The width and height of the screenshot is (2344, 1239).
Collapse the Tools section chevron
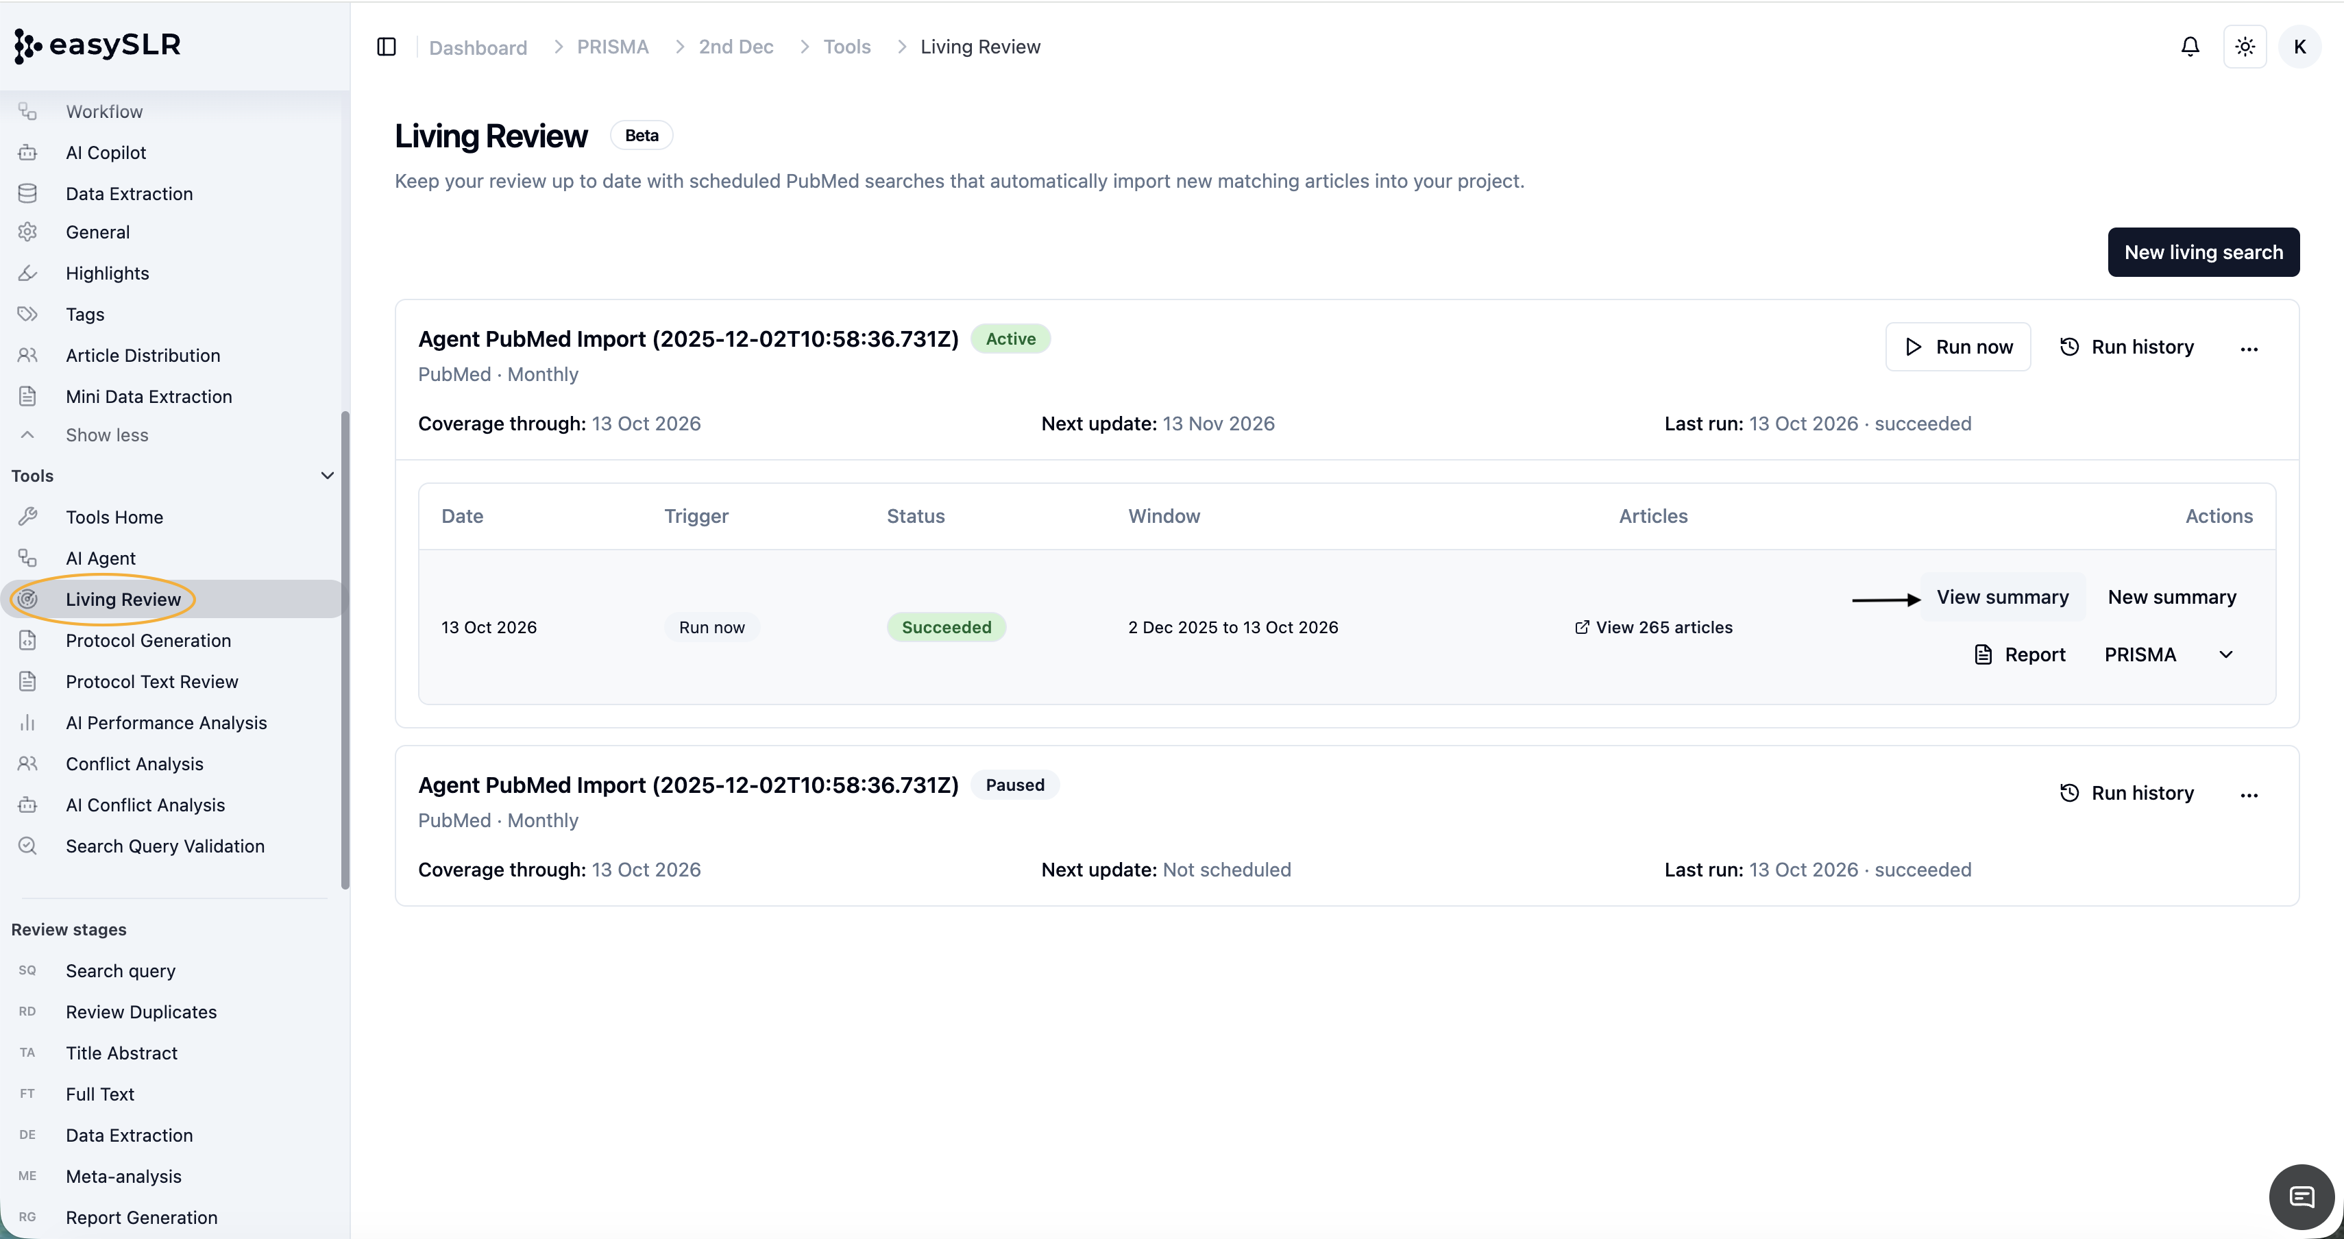328,475
